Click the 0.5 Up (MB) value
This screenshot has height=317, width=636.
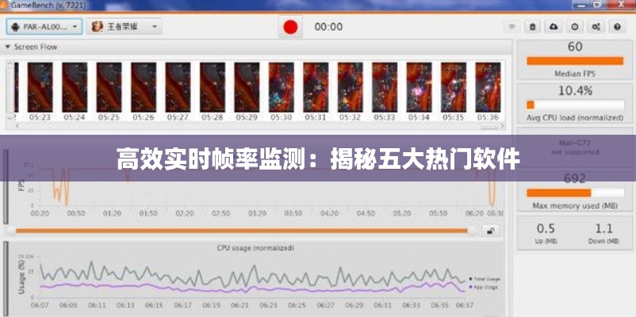pyautogui.click(x=546, y=228)
